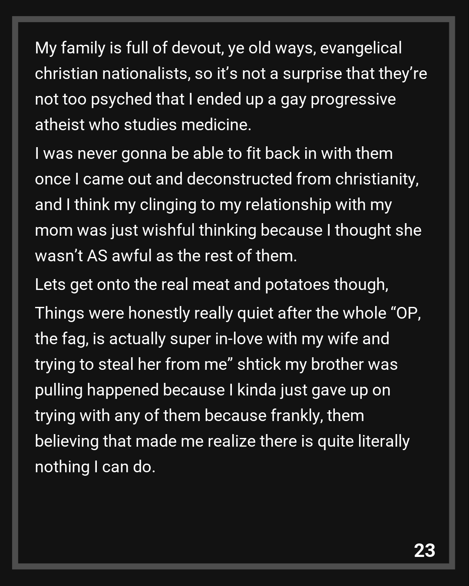Viewport: 469px width, 586px height.
Task: Click the capitalized word "AS"
Action: tap(97, 256)
